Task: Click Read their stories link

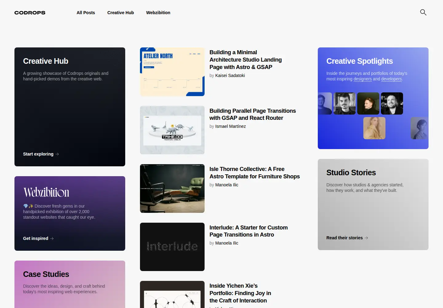Action: pyautogui.click(x=347, y=238)
